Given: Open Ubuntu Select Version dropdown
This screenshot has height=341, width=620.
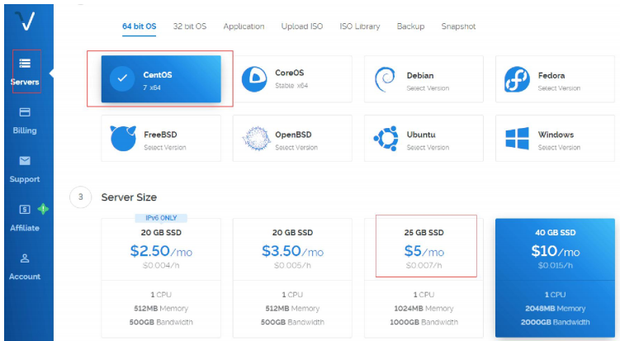Looking at the screenshot, I should coord(428,148).
